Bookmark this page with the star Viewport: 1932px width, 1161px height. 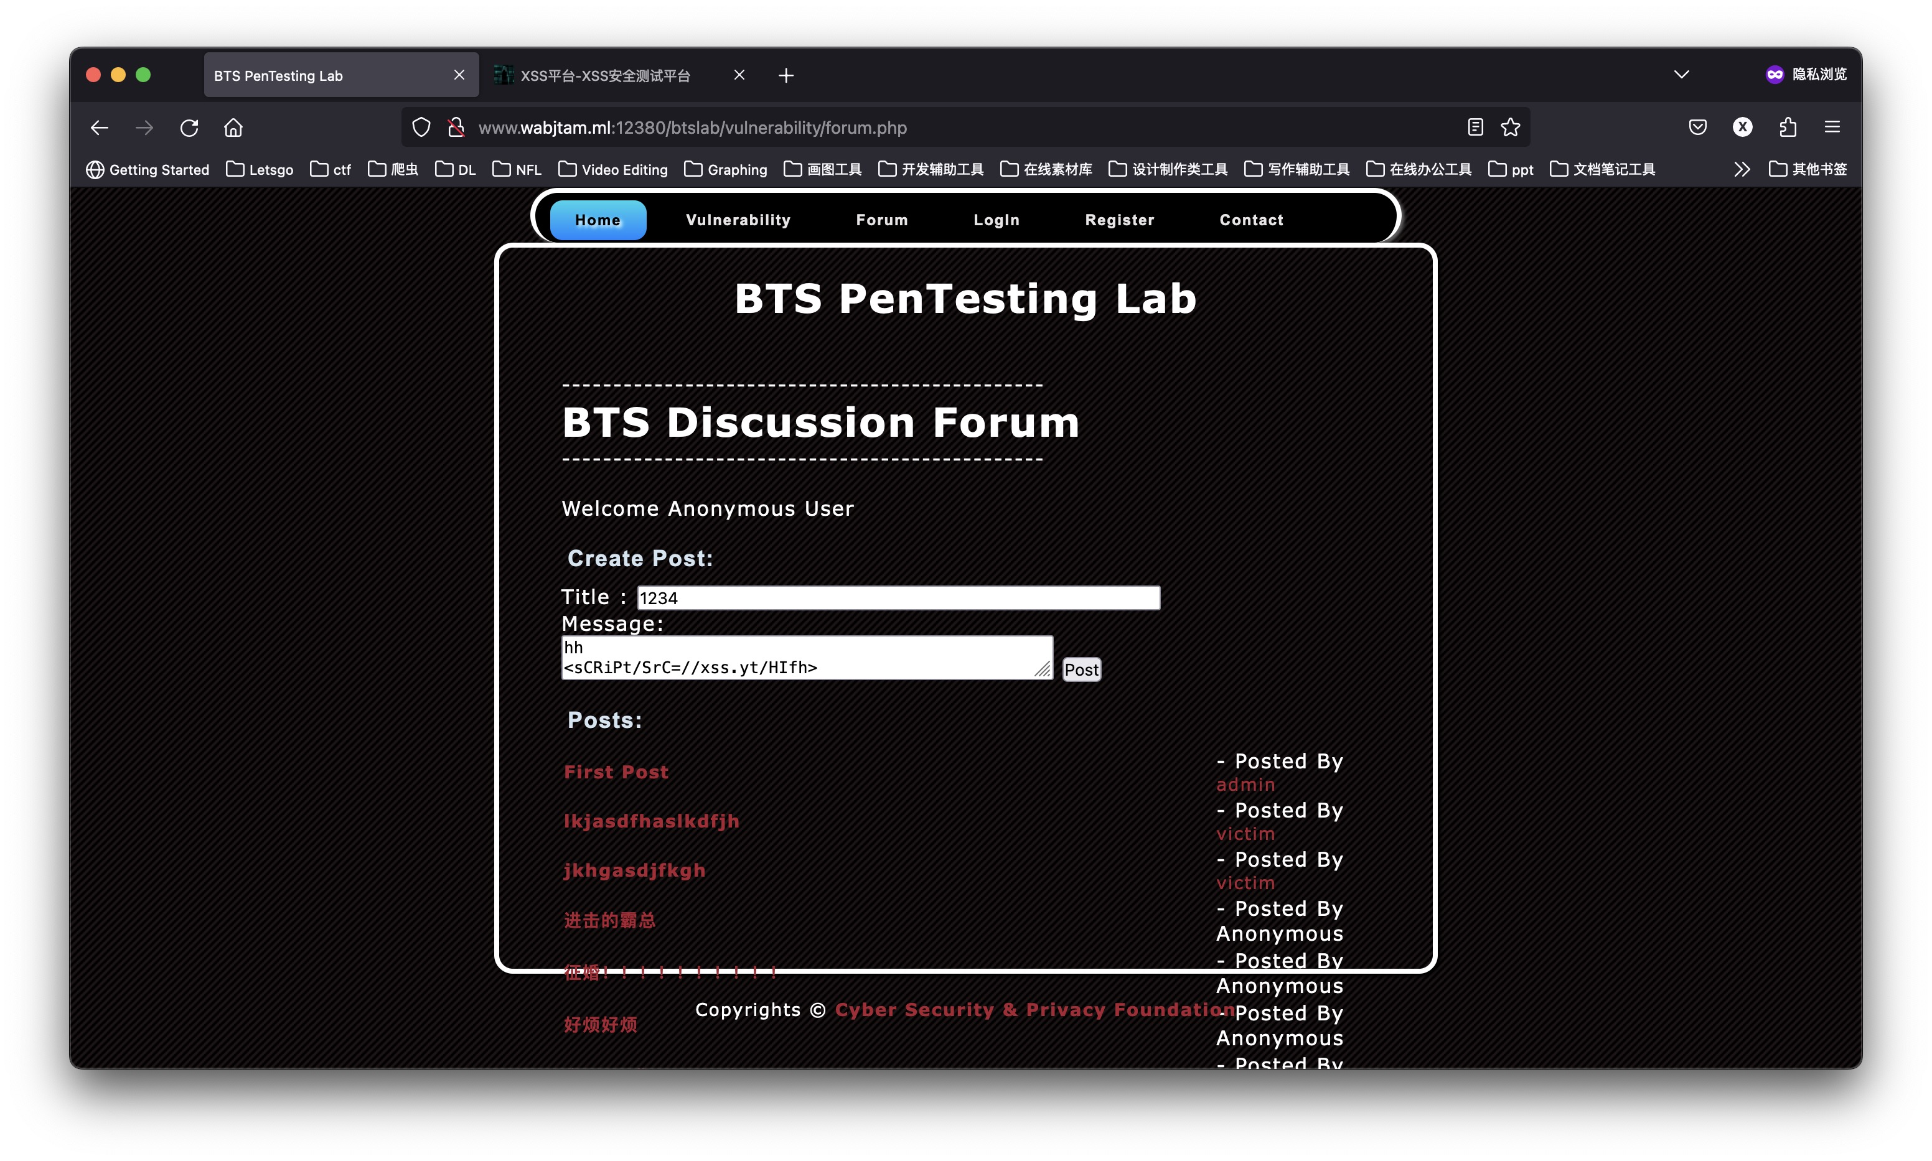click(x=1510, y=128)
